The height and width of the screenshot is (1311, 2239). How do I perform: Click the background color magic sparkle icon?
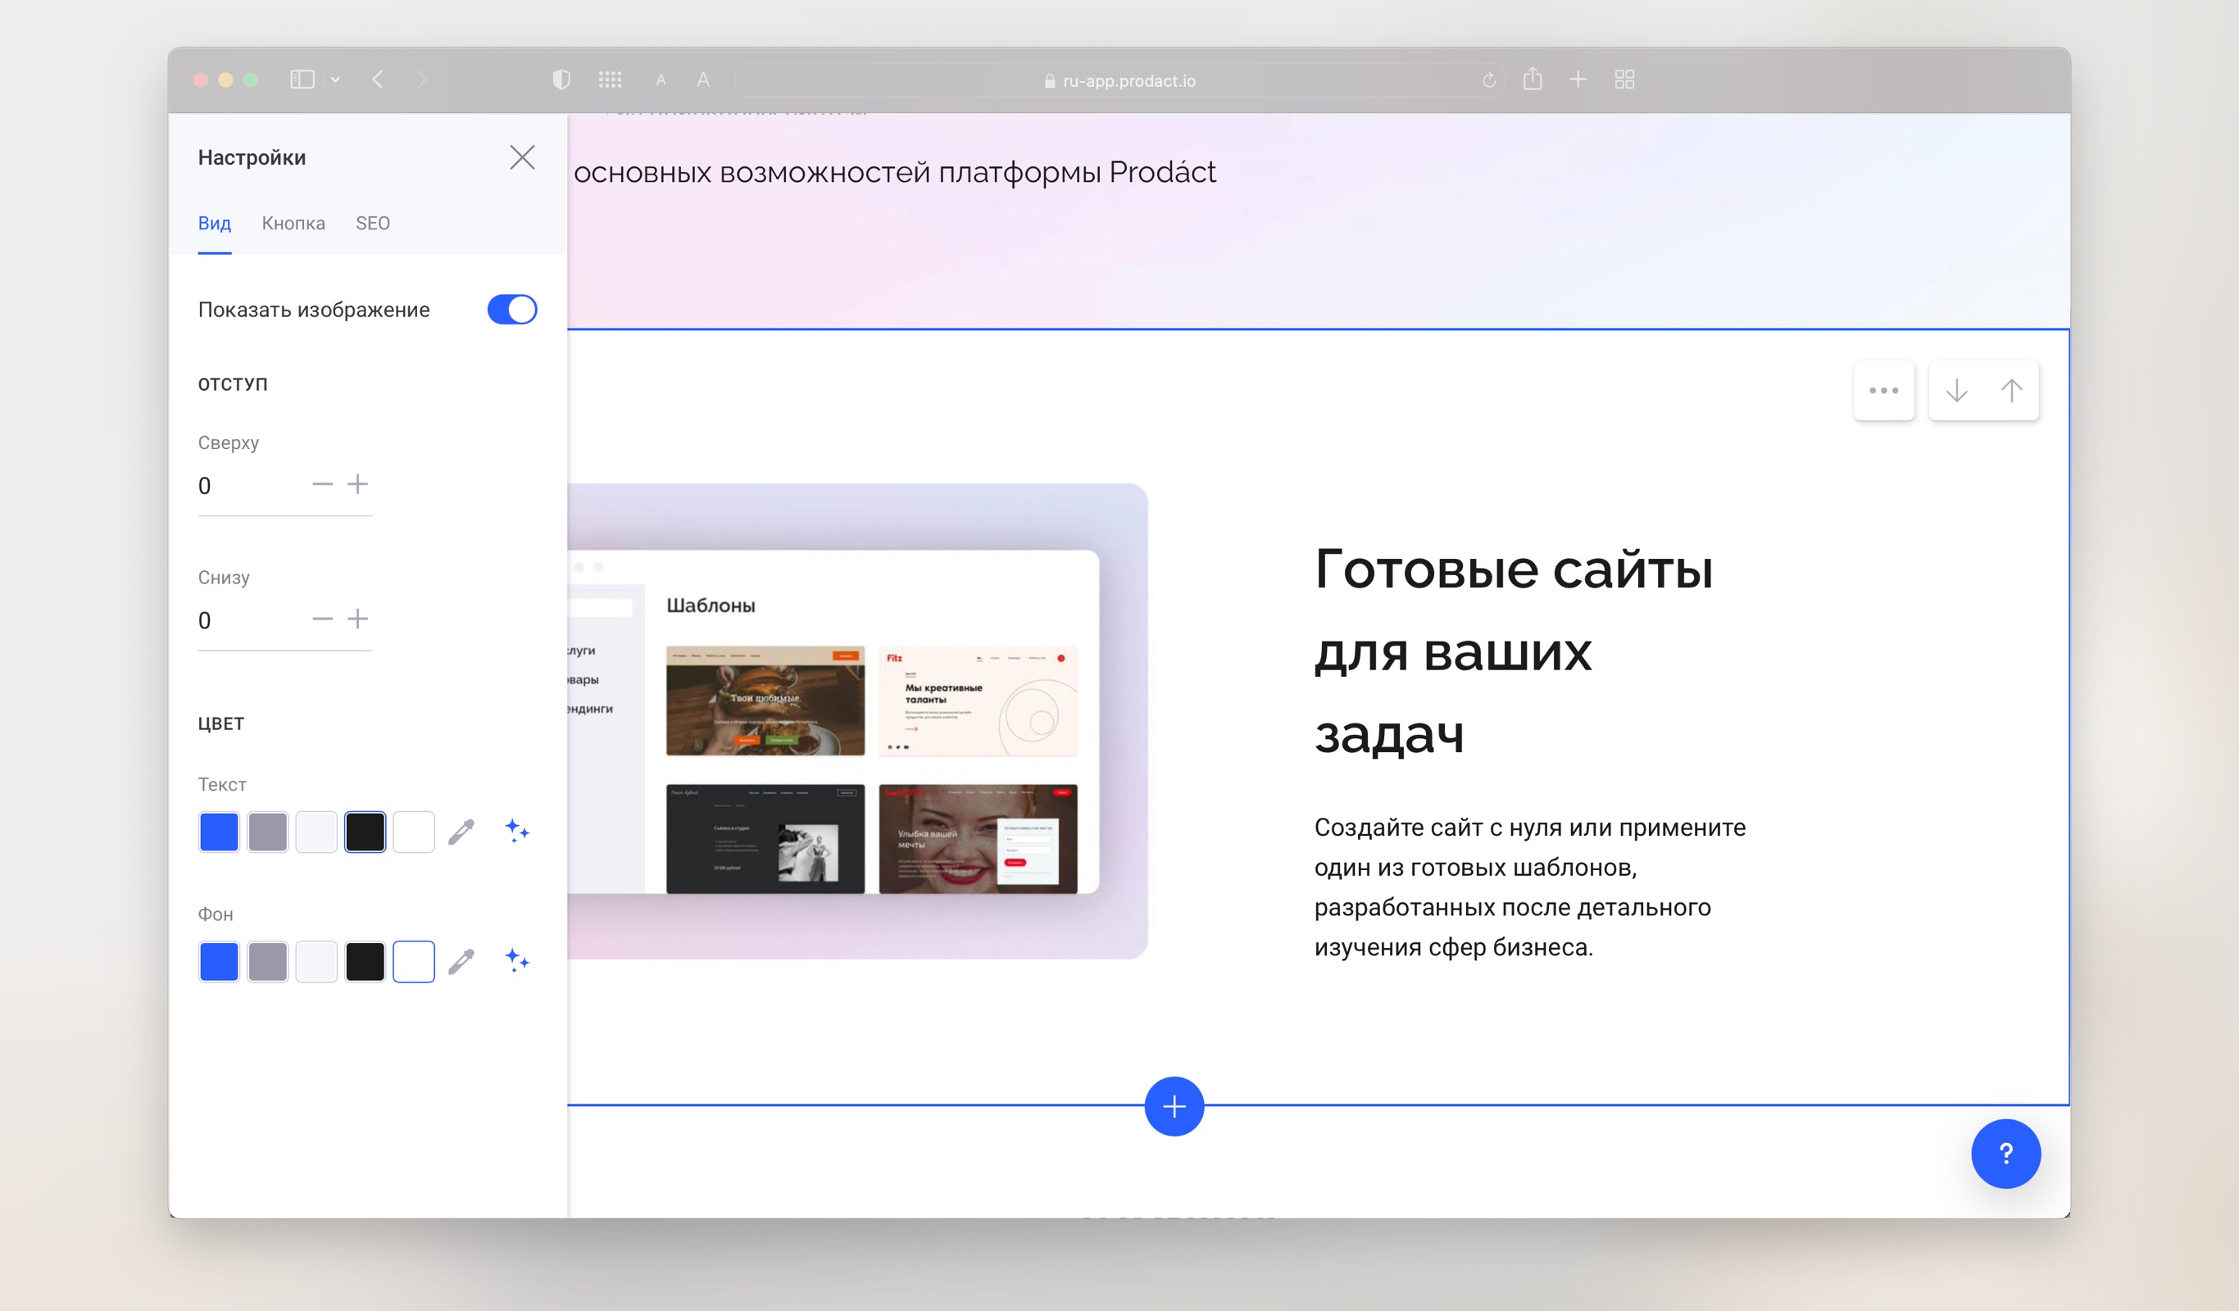[517, 961]
